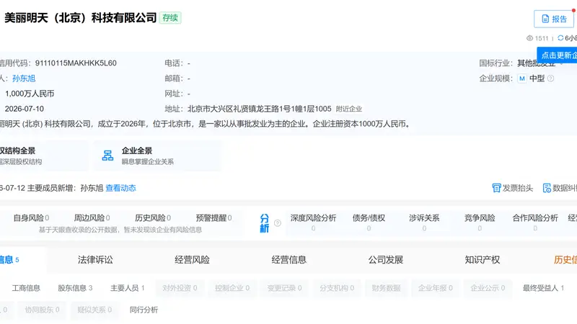Switch to 法律诉讼 tab
This screenshot has width=577, height=324.
coord(95,260)
